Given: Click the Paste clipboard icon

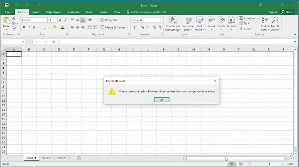Looking at the screenshot, I should coord(6,21).
